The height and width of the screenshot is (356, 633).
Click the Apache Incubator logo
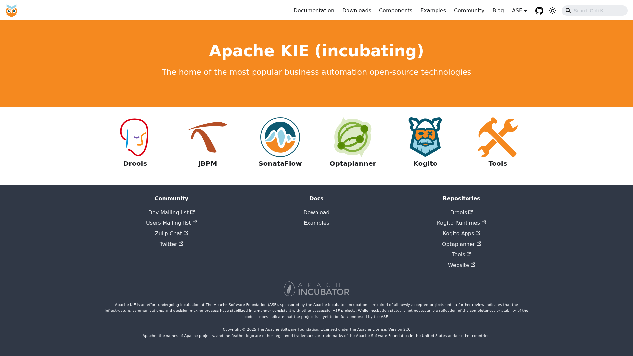click(316, 289)
